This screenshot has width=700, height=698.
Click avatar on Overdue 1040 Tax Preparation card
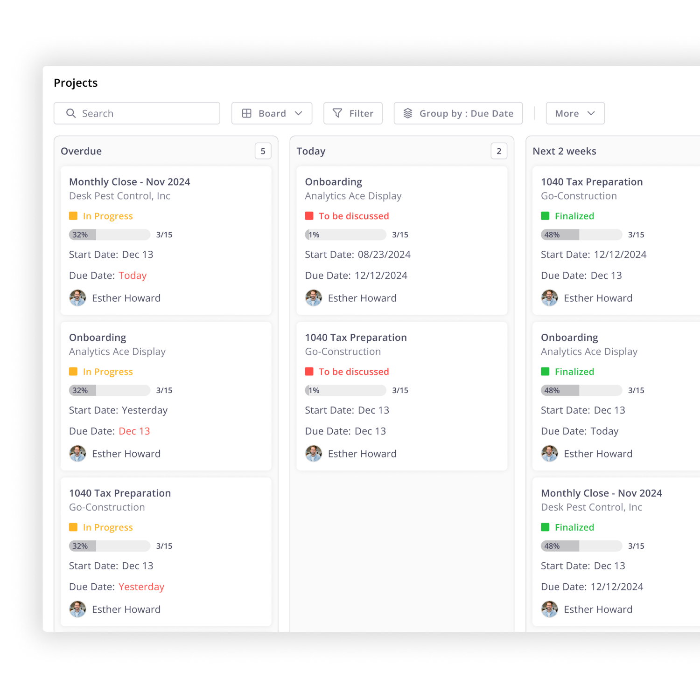pos(77,609)
